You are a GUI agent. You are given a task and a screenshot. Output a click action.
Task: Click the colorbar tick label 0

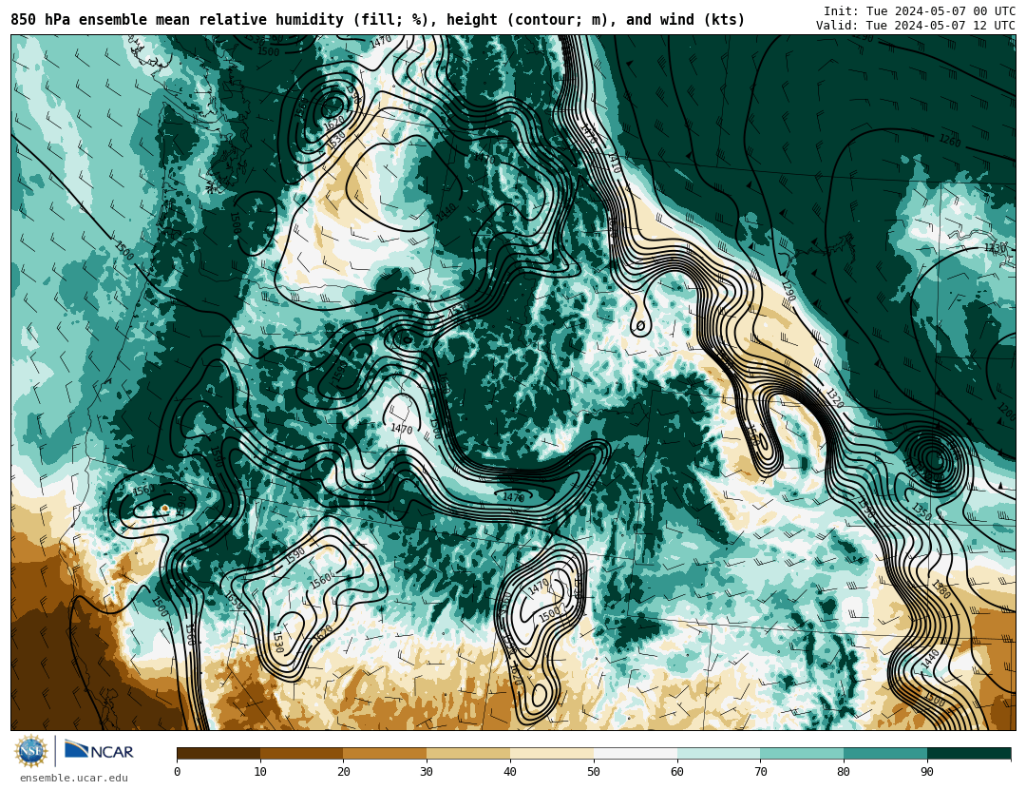(x=178, y=772)
